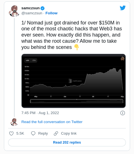Click the chart range slider left handle
Viewport: 134px width, 154px height.
point(31,101)
